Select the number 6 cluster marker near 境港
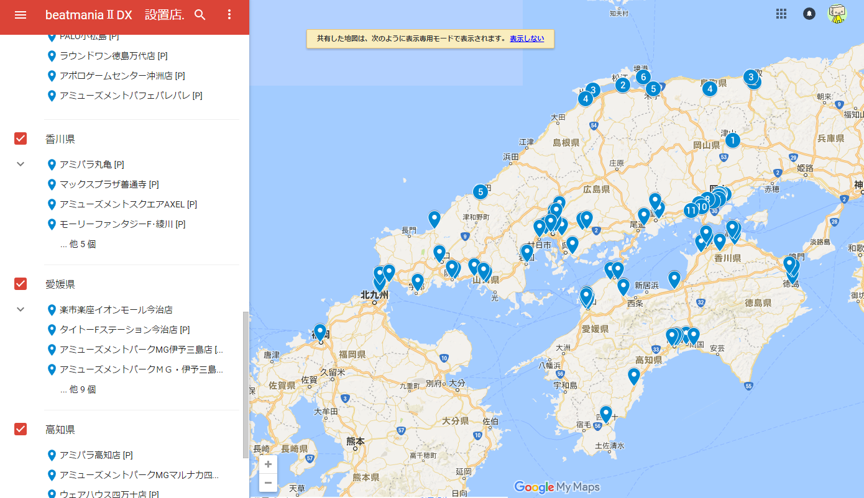The image size is (864, 498). 643,77
